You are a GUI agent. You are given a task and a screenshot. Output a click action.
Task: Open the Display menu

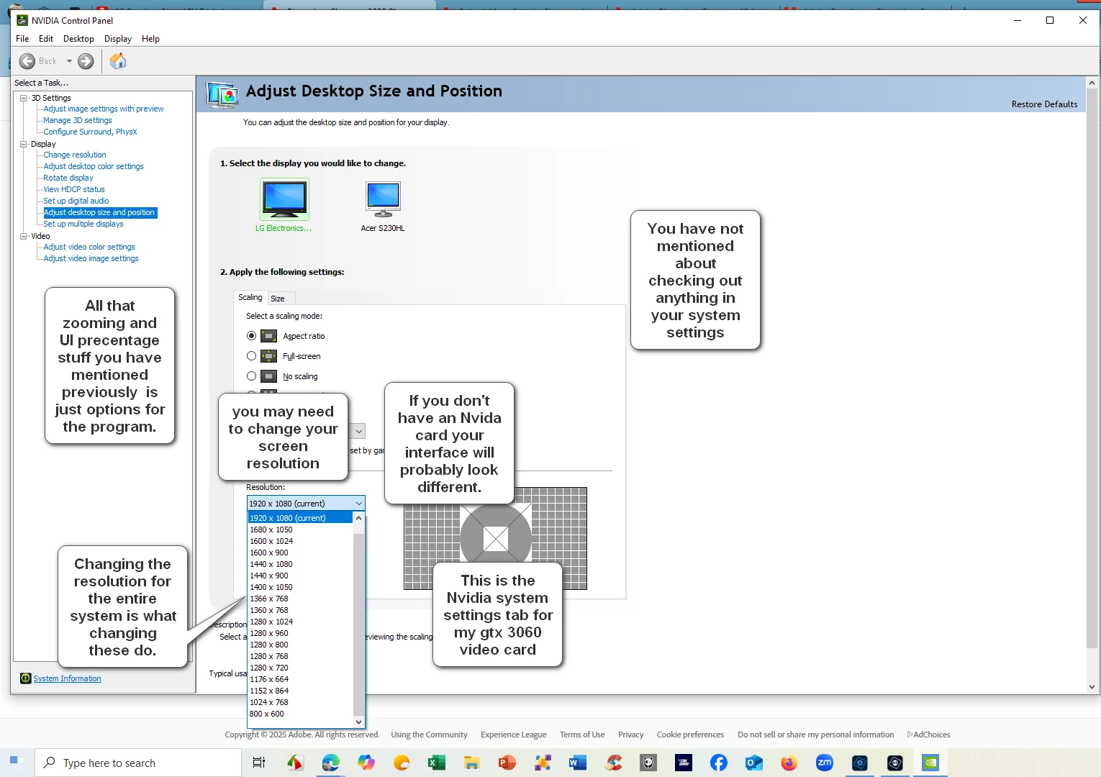point(118,39)
